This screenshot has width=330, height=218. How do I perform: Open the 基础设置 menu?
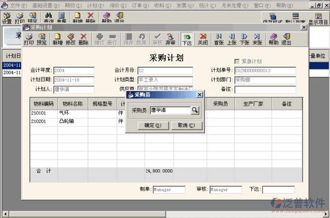tap(46, 5)
